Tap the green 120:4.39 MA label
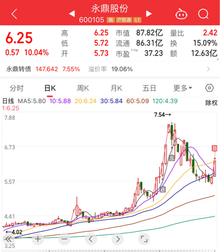This screenshot has height=252, width=220. [165, 101]
